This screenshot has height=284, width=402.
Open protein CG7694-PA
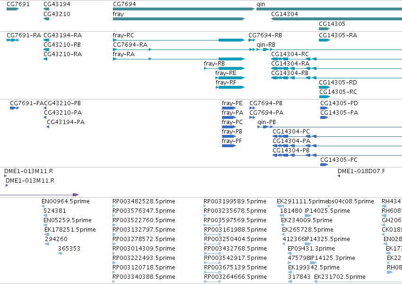click(x=266, y=113)
